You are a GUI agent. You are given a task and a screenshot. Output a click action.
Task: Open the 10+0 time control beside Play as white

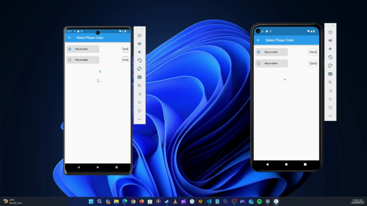pos(313,52)
